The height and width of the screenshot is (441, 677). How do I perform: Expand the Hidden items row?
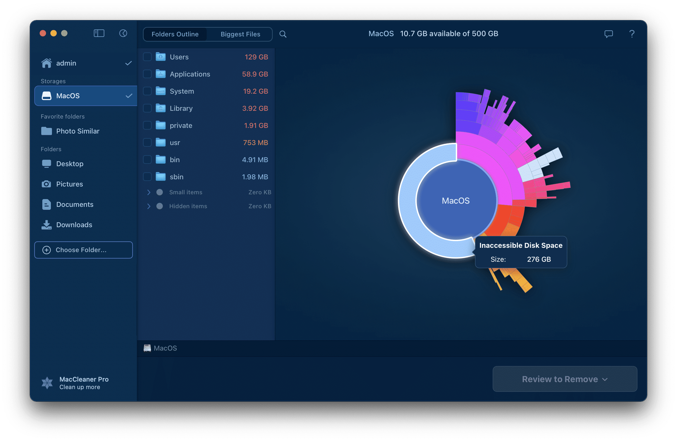(149, 206)
